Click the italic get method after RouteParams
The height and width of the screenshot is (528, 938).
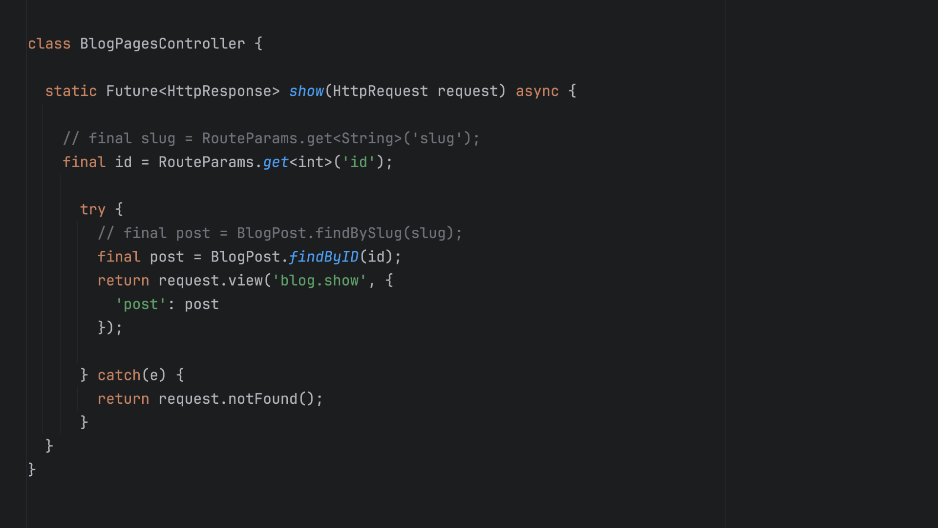(276, 162)
